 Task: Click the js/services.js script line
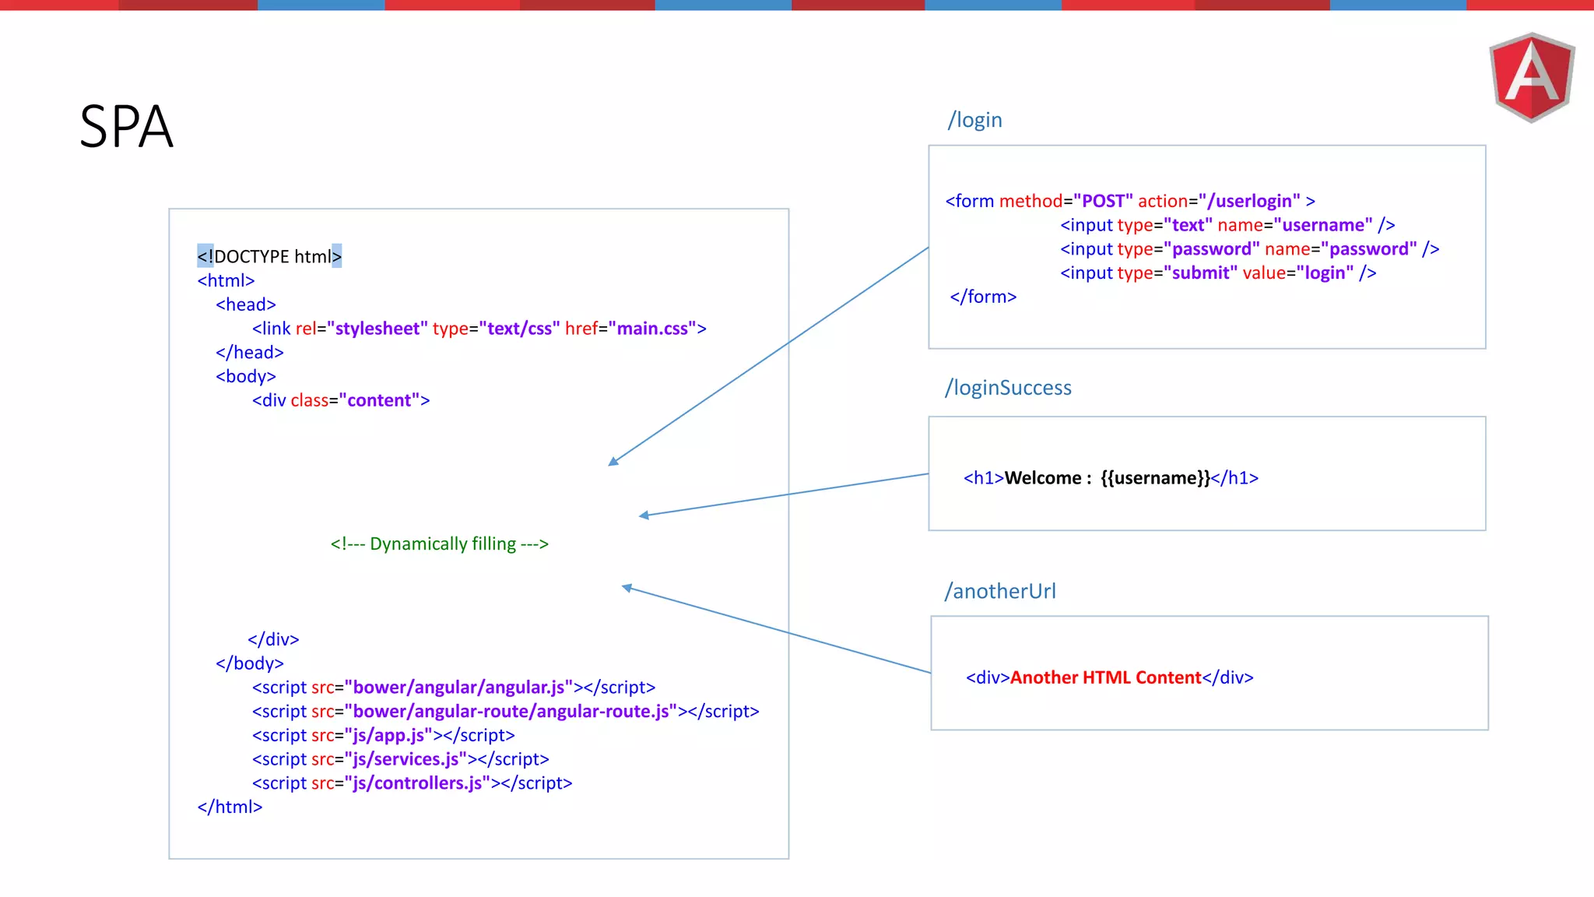pyautogui.click(x=400, y=759)
